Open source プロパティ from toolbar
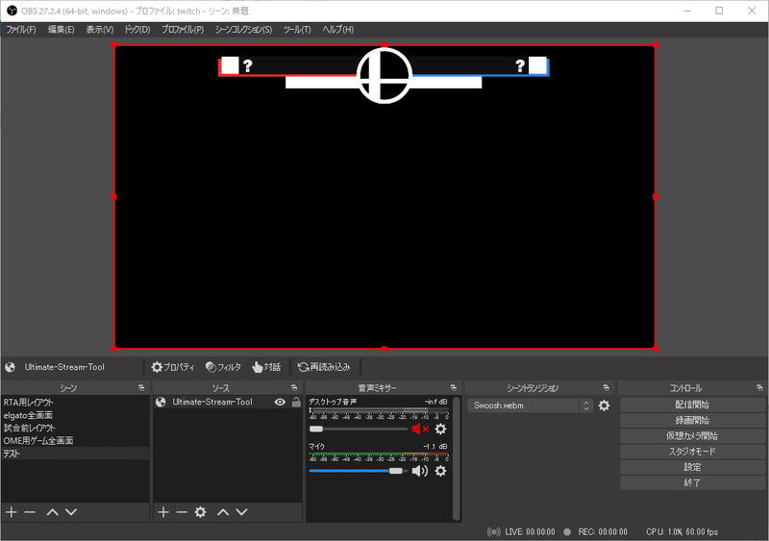The height and width of the screenshot is (541, 769). point(173,367)
